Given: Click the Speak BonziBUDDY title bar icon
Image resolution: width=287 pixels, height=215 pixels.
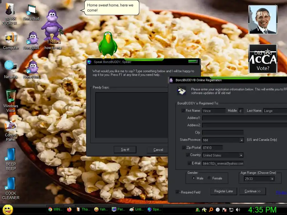Looking at the screenshot, I should point(89,62).
